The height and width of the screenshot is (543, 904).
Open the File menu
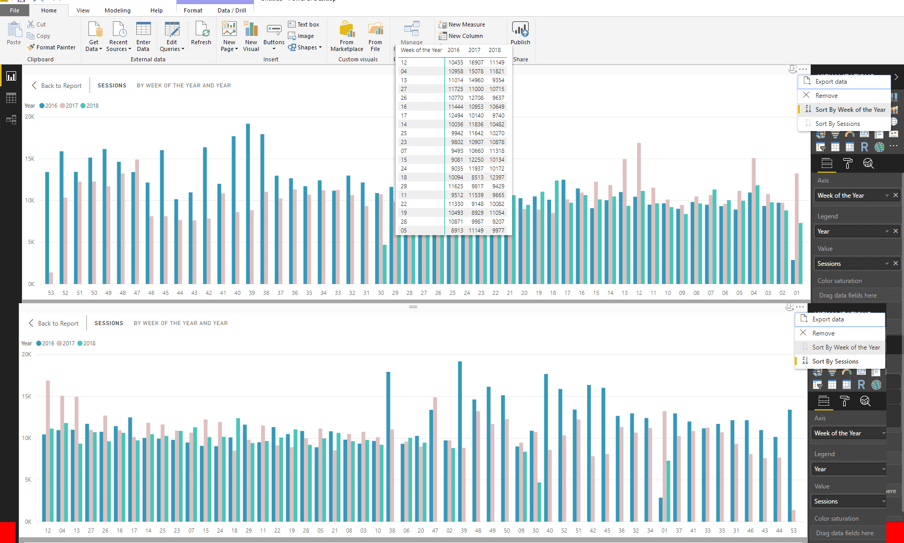point(15,10)
